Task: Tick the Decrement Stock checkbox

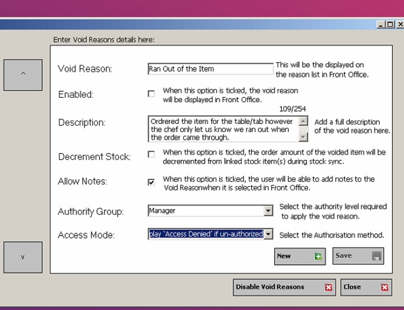Action: pyautogui.click(x=151, y=154)
